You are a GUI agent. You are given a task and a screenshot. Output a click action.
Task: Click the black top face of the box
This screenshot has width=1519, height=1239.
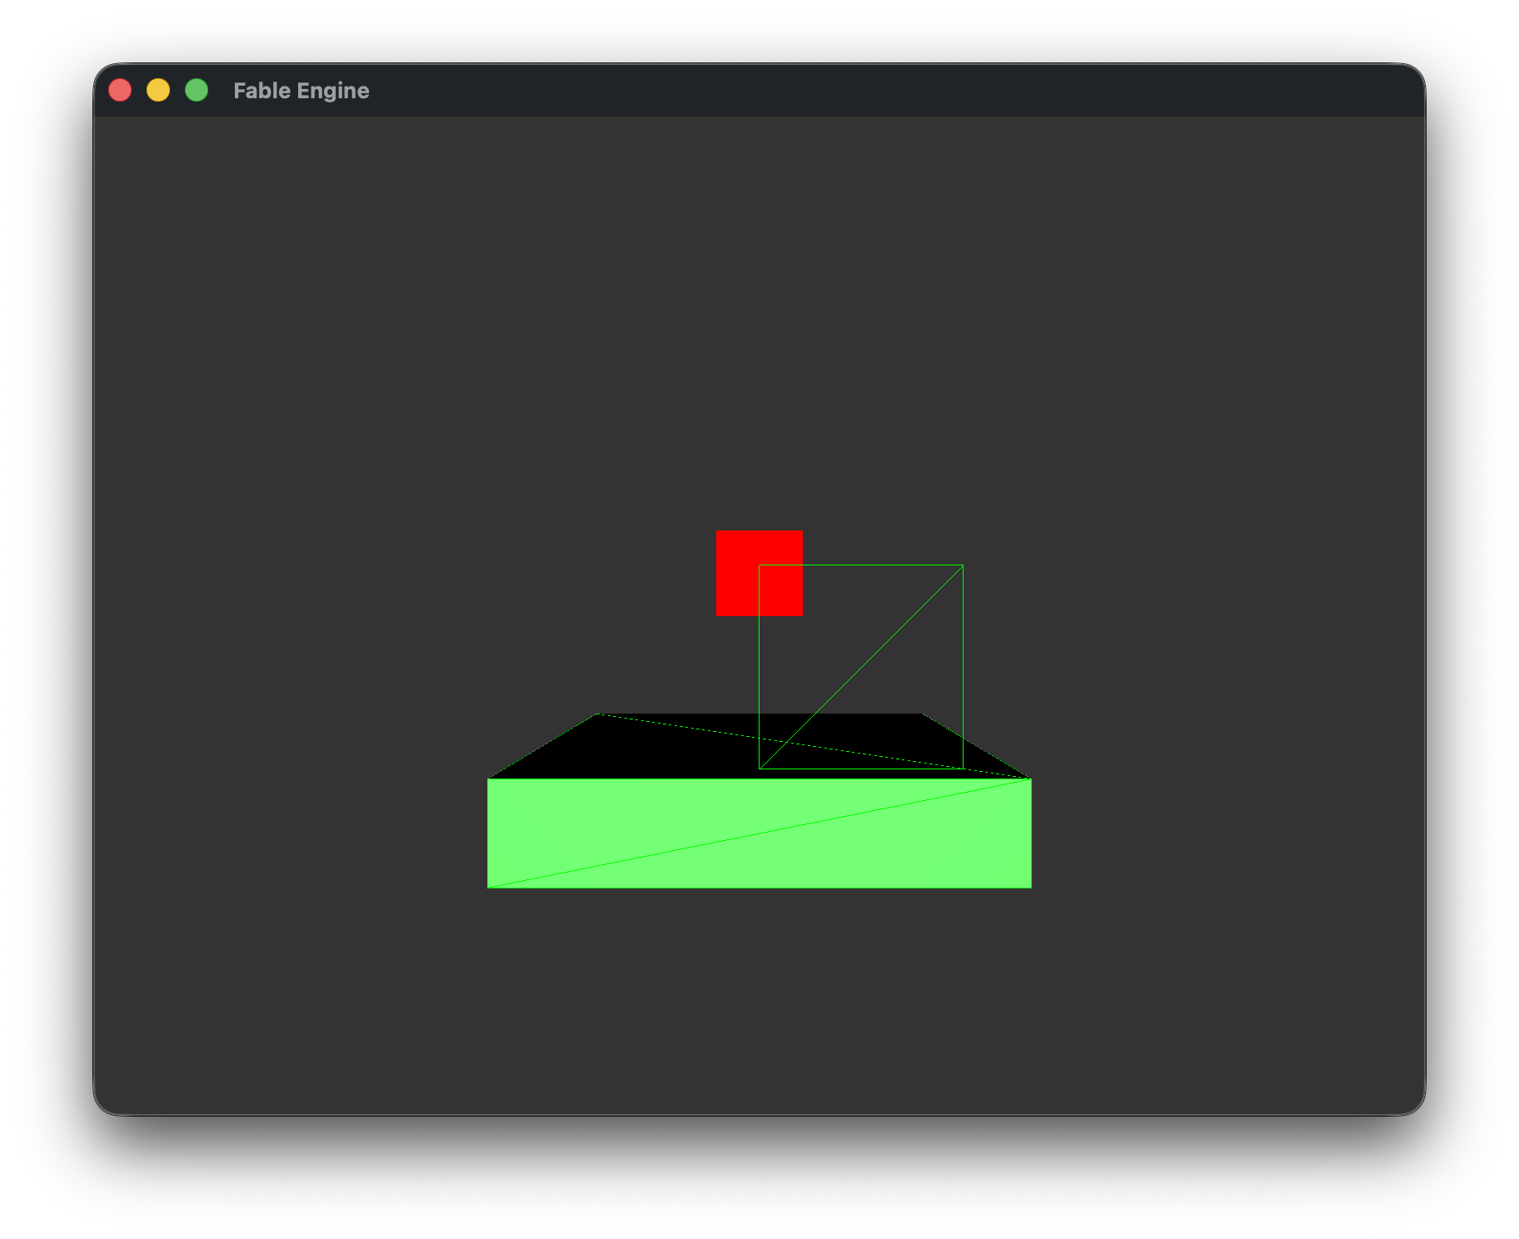point(666,749)
